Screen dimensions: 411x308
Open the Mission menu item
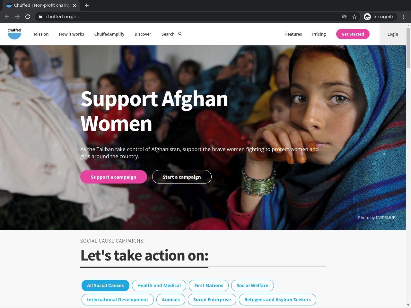(x=41, y=34)
